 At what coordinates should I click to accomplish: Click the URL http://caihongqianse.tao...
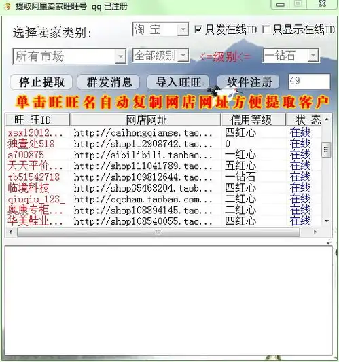(x=143, y=133)
